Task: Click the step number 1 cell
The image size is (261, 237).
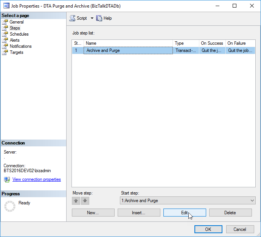Action: (78, 50)
